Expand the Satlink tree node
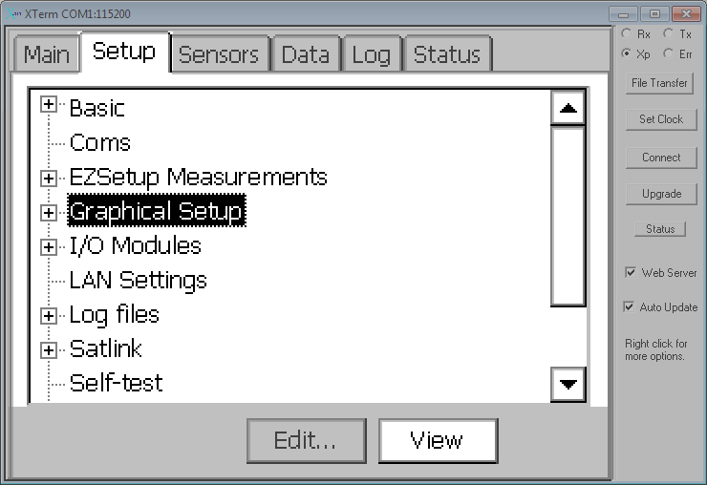This screenshot has width=707, height=485. click(48, 350)
